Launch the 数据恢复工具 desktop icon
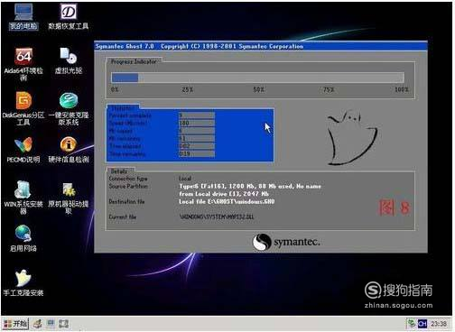This screenshot has height=332, width=455. coord(69,17)
